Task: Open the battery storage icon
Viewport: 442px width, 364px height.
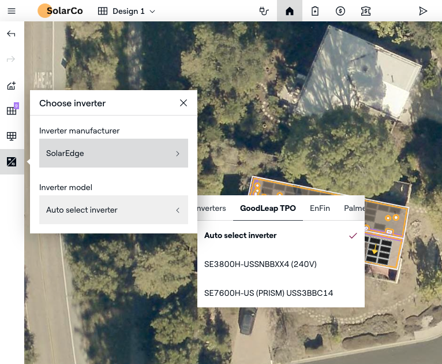Action: click(315, 11)
